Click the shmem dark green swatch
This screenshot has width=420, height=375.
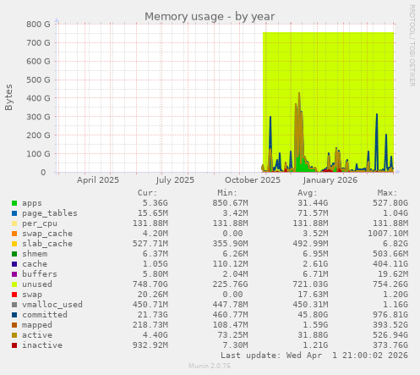coord(14,254)
